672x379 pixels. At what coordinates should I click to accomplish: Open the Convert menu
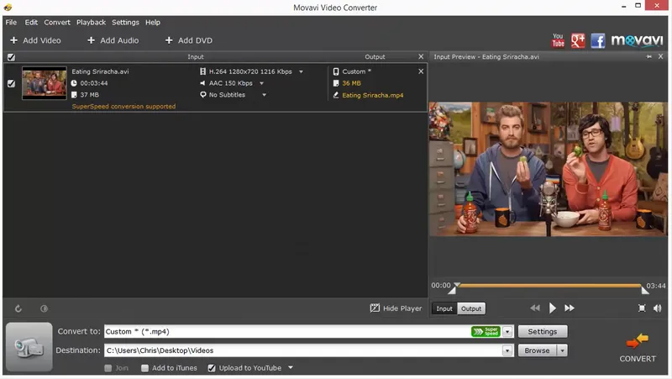[x=57, y=23]
